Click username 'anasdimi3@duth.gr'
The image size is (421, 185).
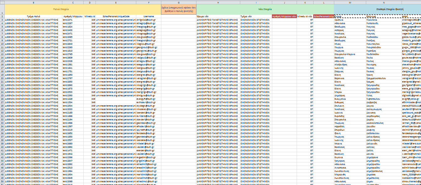(149, 167)
